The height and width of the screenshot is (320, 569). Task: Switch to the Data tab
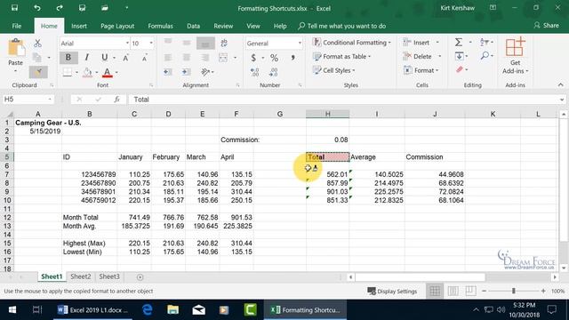[193, 26]
